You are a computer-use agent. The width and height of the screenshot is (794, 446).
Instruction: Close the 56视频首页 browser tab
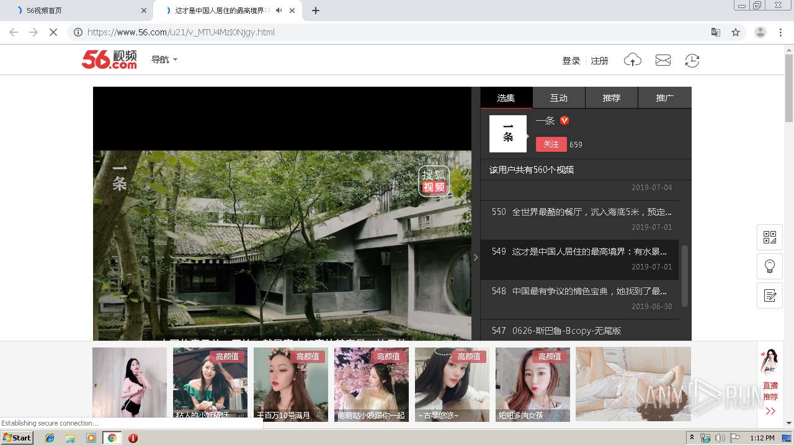point(144,11)
